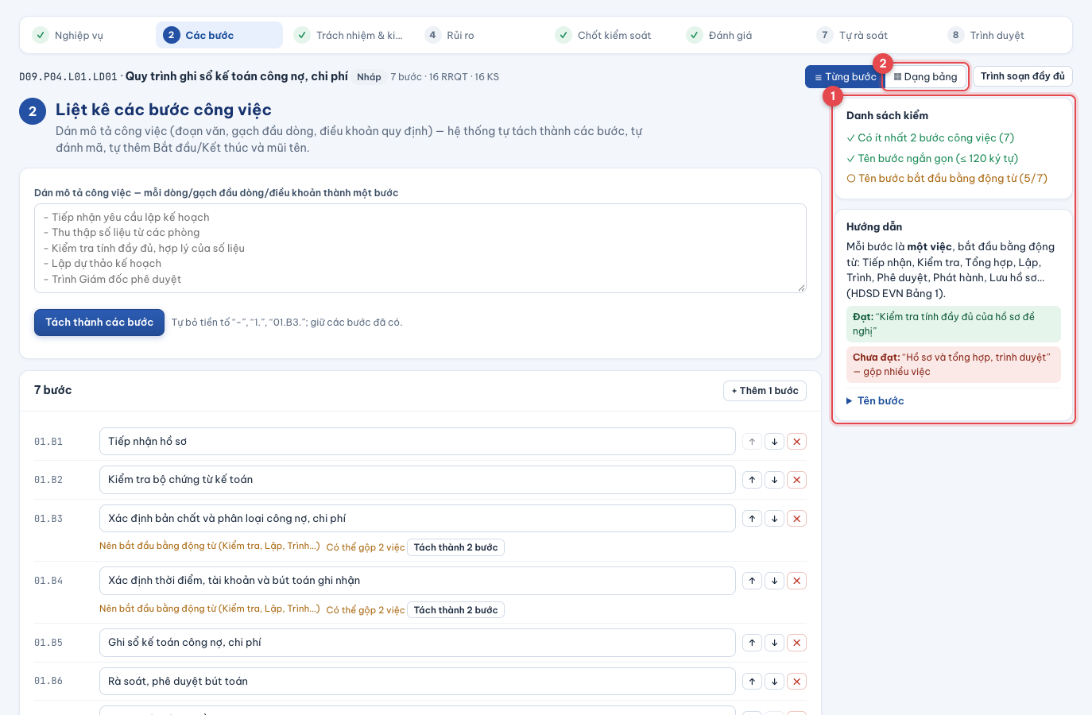1092x715 pixels.
Task: Move step 01.B6 up with arrow icon
Action: (752, 682)
